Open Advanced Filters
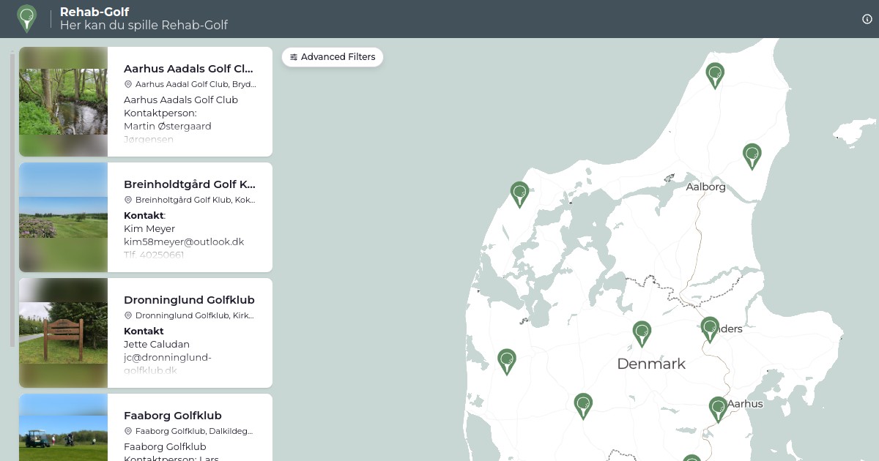Viewport: 879px width, 461px height. [333, 57]
